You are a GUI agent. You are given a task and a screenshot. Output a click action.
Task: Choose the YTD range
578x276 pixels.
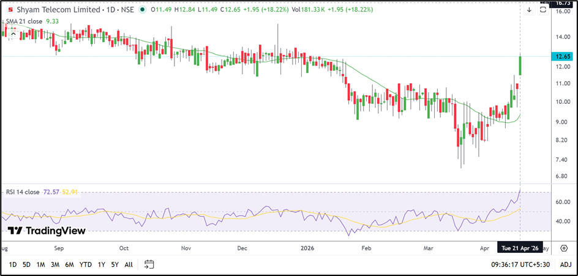[86, 264]
